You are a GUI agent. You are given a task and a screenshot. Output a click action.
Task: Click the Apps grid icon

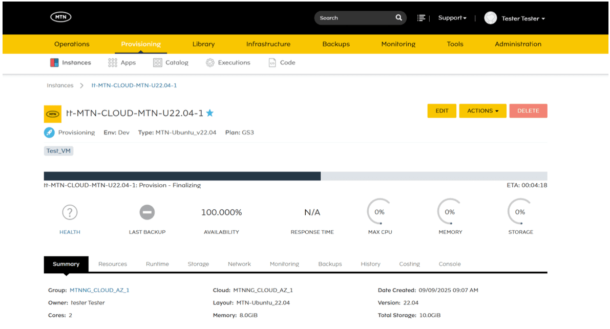point(113,62)
